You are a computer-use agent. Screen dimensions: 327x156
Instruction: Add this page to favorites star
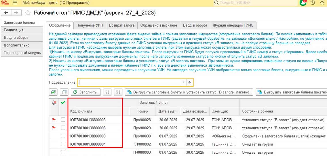(28, 13)
